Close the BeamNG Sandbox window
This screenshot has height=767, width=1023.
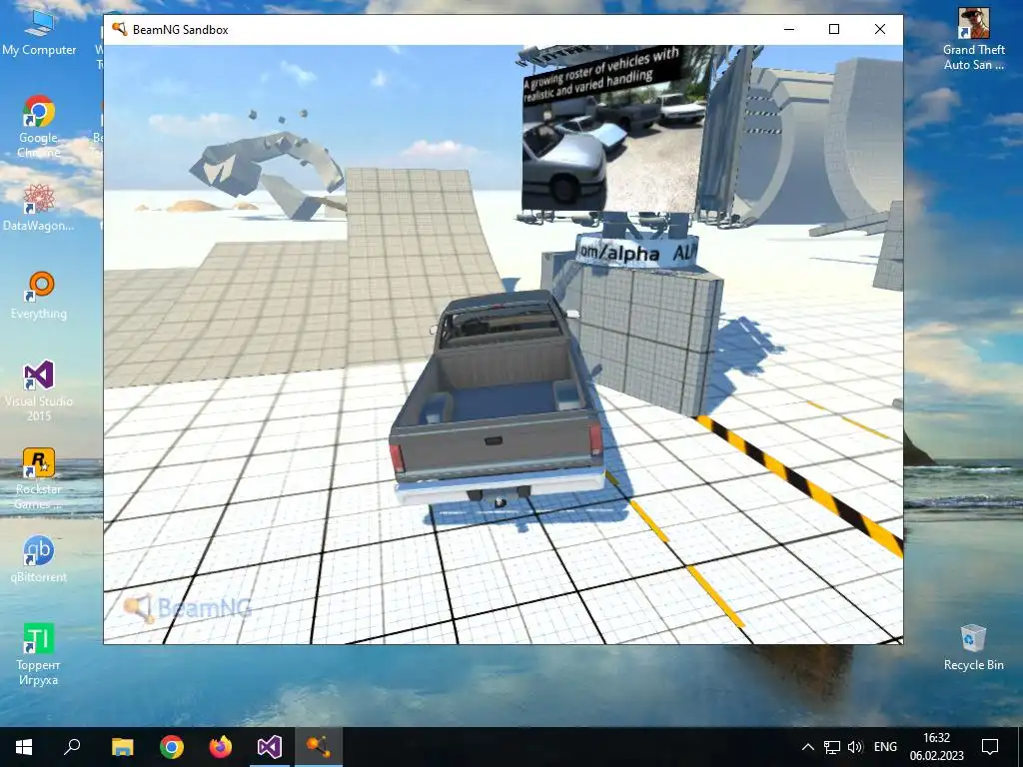[x=880, y=29]
